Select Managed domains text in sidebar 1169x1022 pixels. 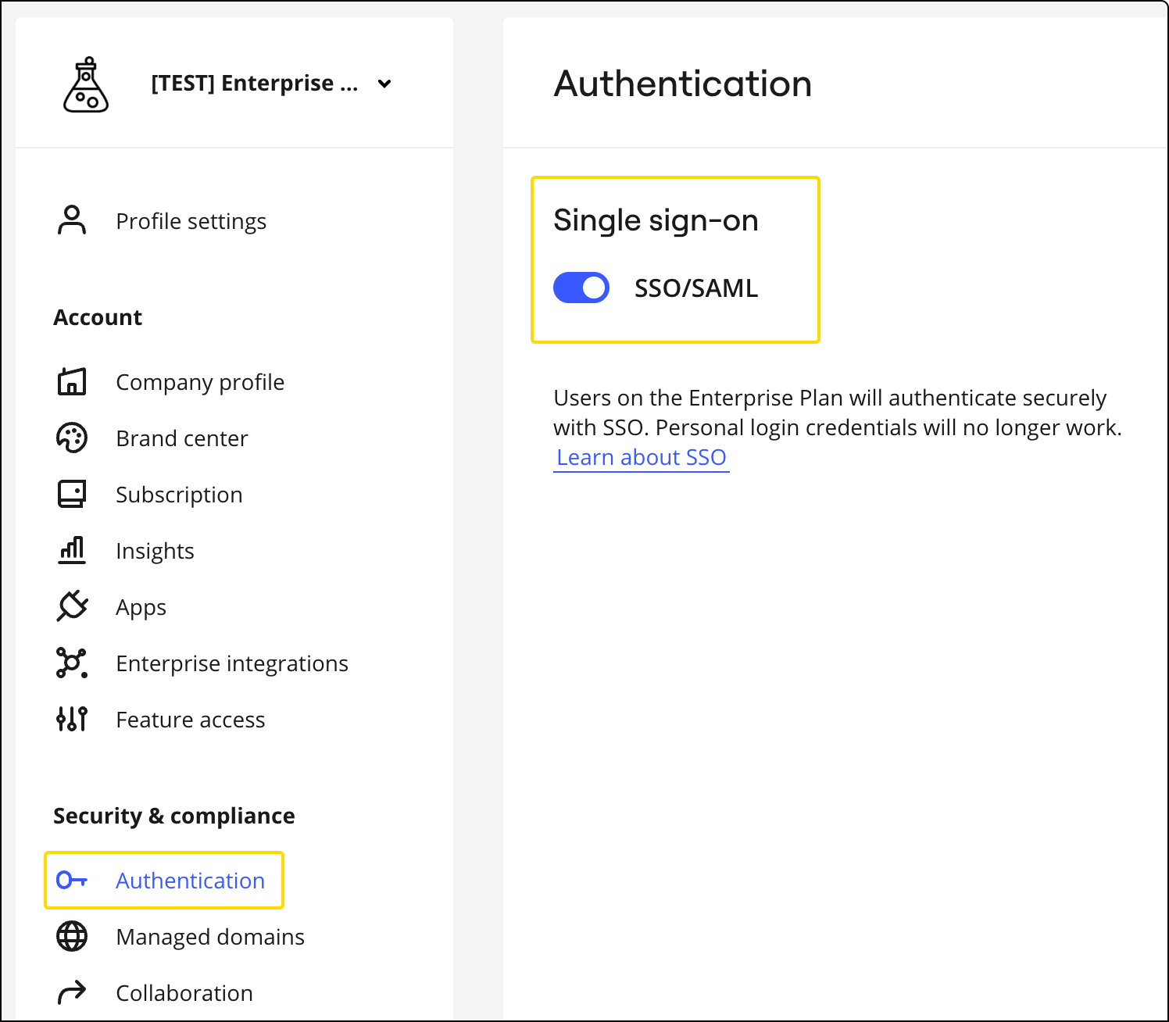pyautogui.click(x=210, y=937)
